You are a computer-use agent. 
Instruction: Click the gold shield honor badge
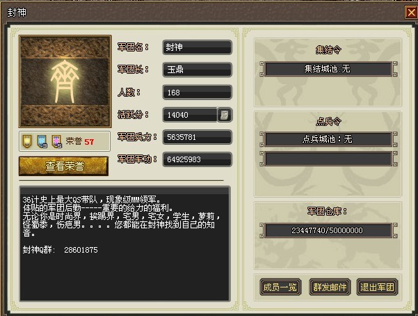coord(27,141)
